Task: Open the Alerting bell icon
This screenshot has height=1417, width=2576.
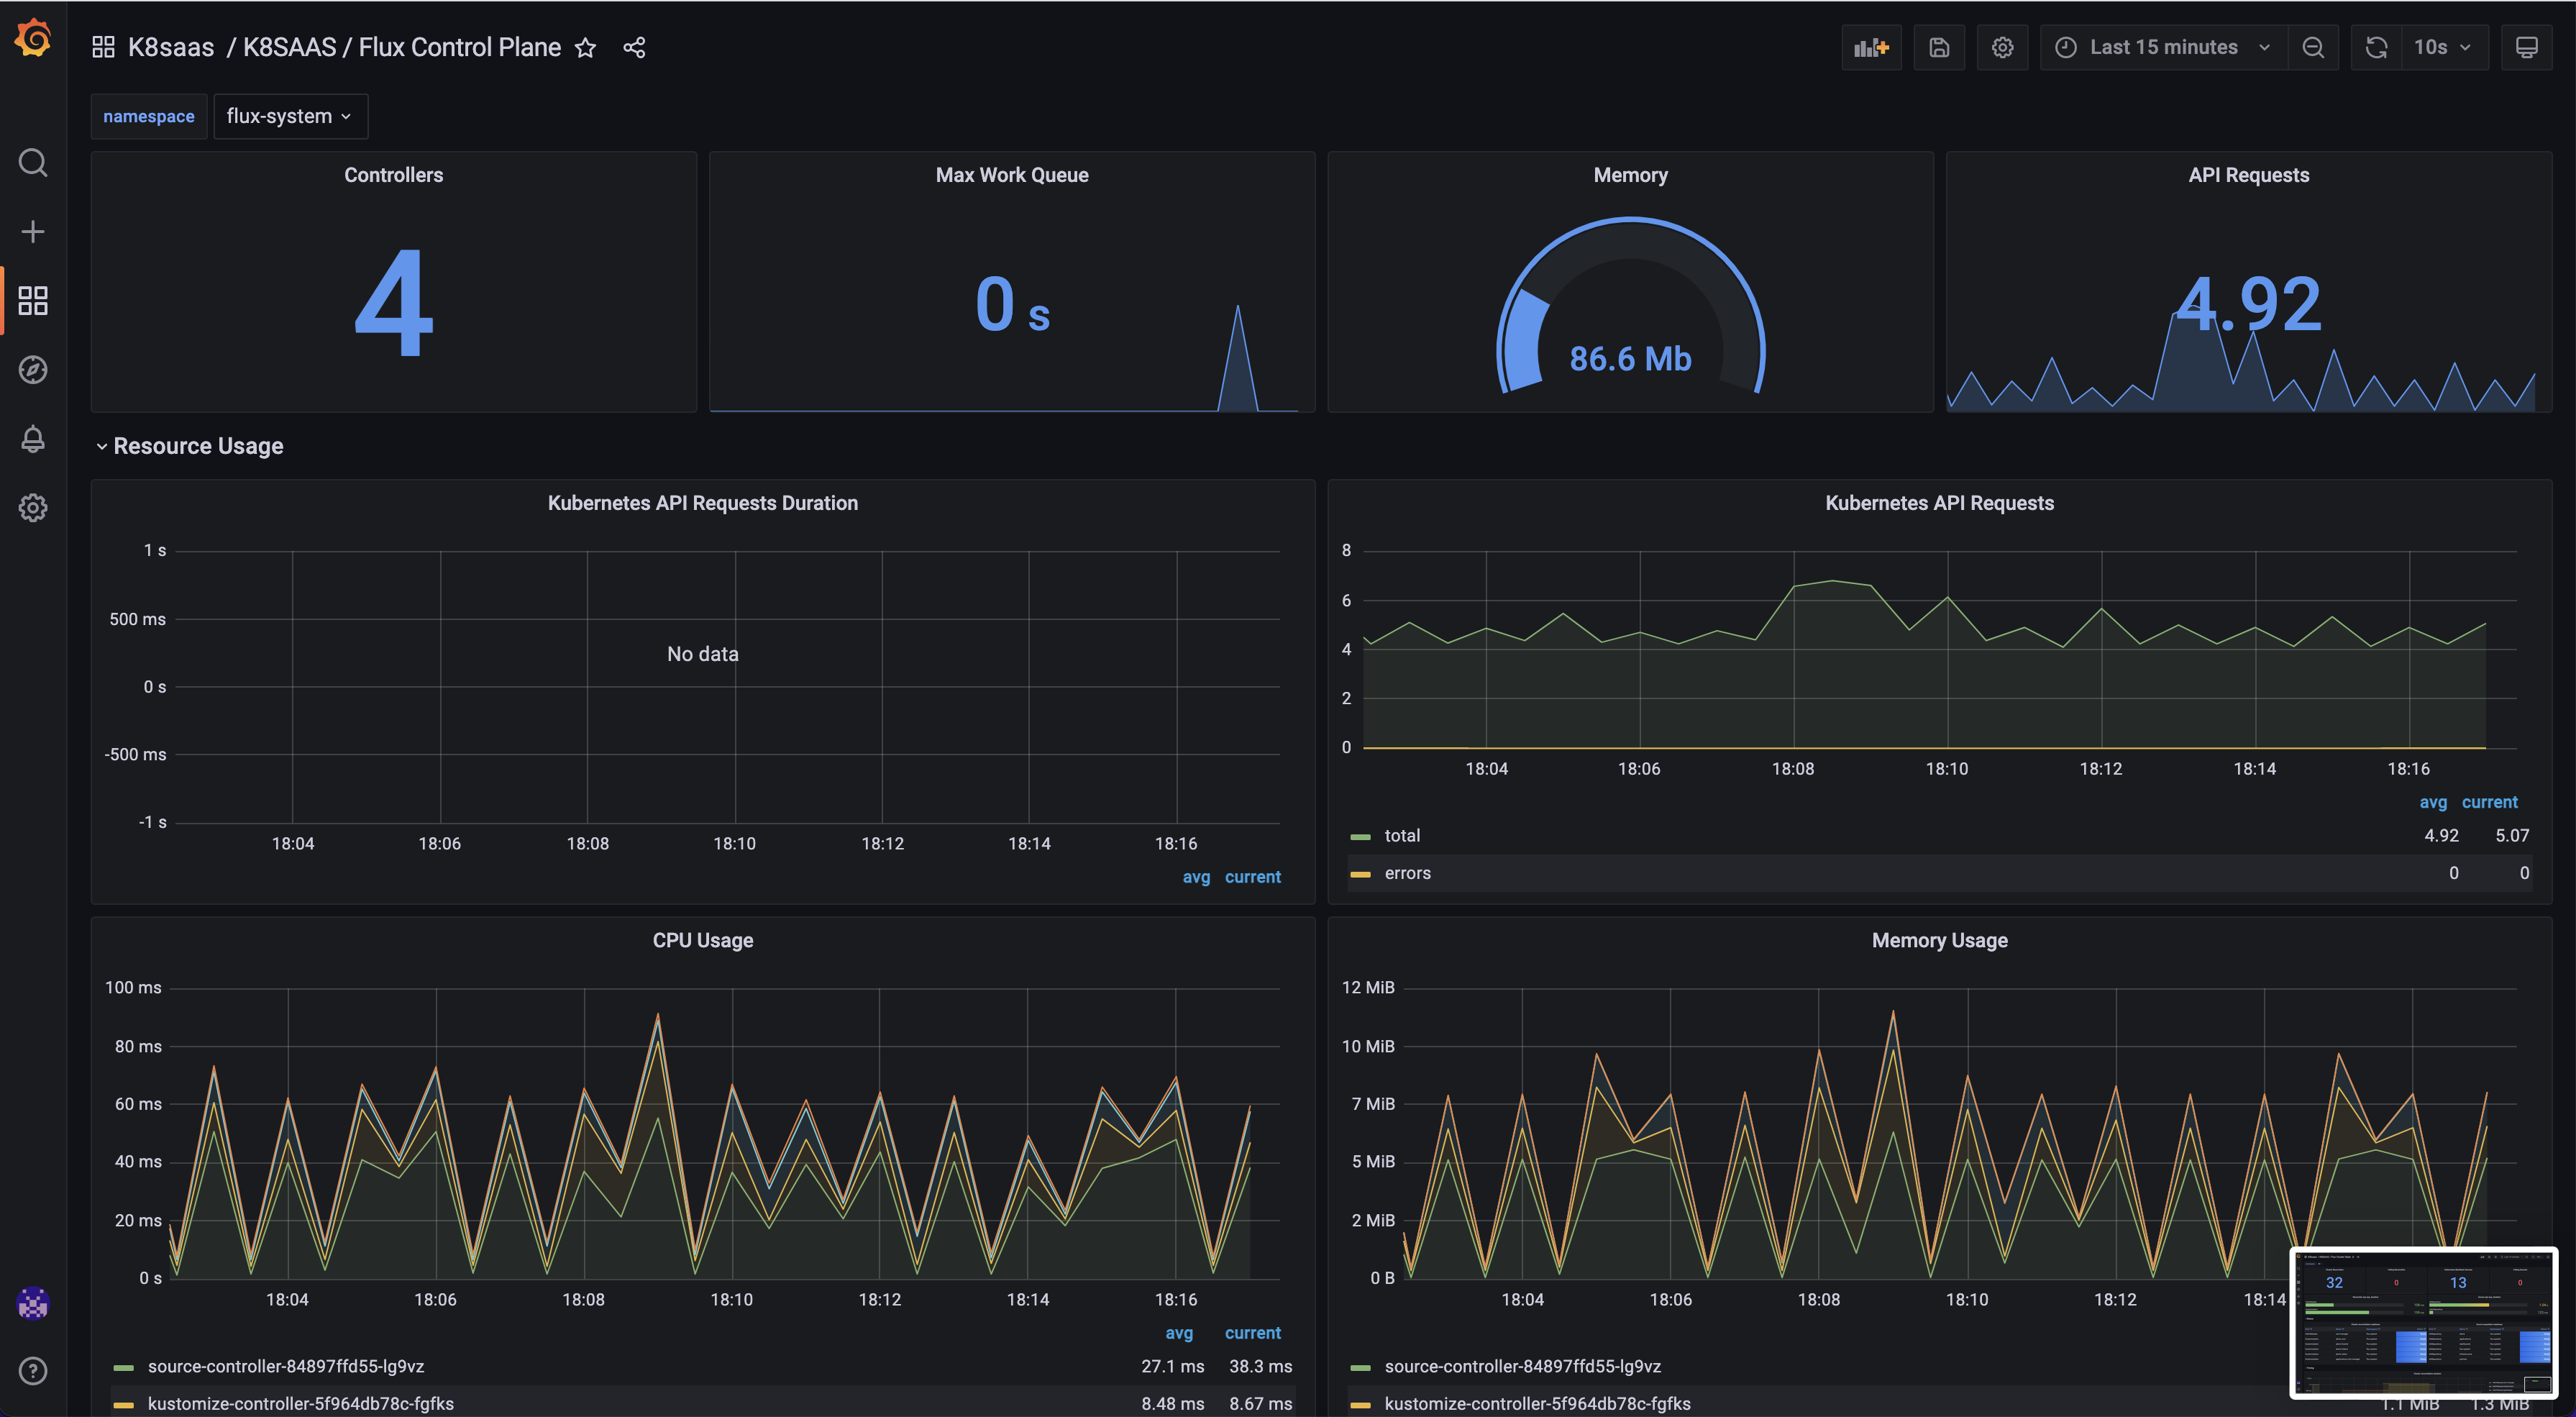Action: (33, 439)
